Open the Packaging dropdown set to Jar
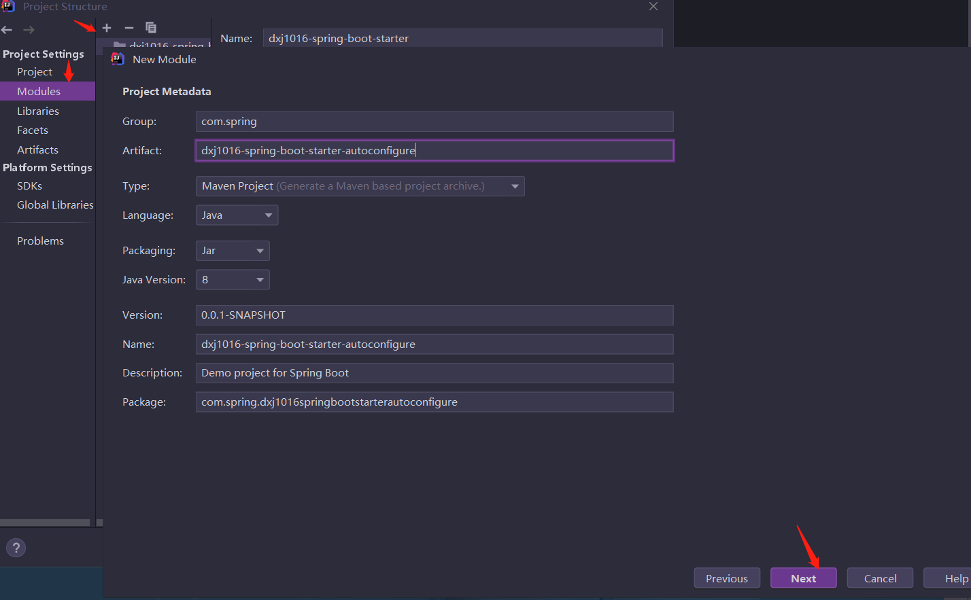The image size is (971, 600). [x=233, y=251]
